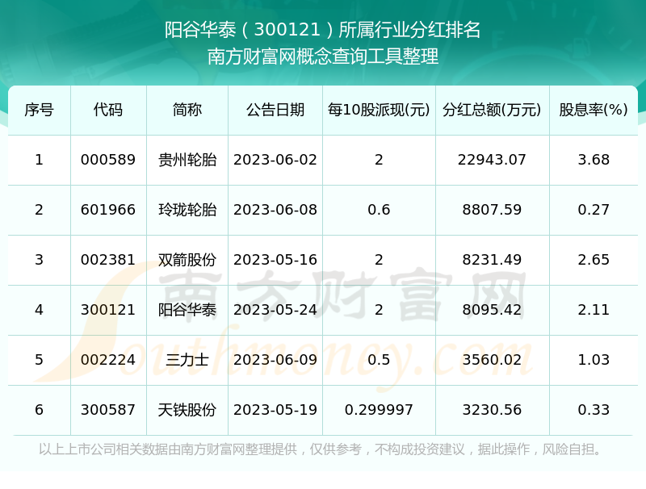
Task: Click the 公告日期 column header
Action: [x=275, y=110]
